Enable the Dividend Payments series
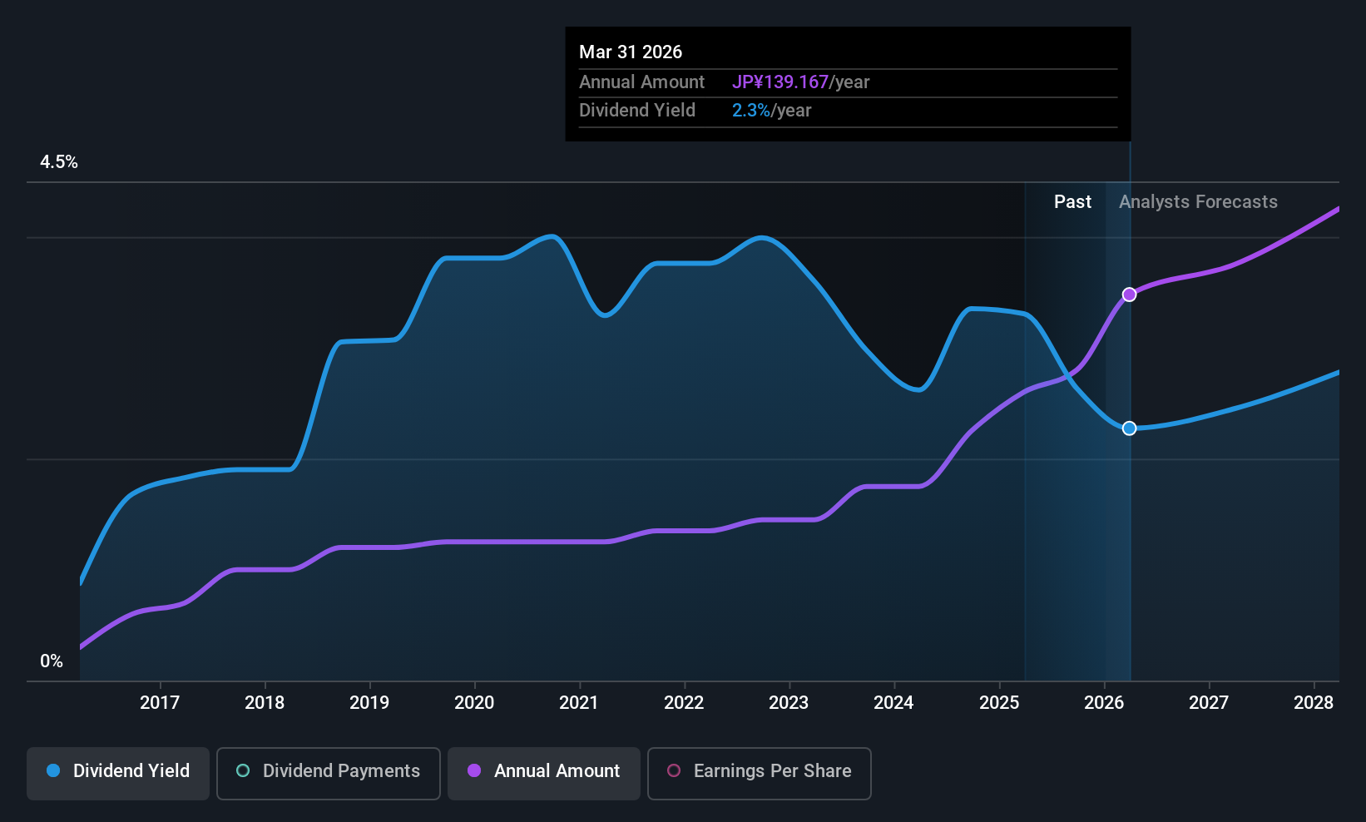 (x=329, y=774)
